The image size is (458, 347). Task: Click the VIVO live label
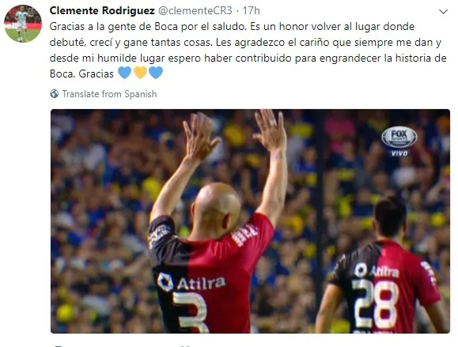tap(399, 153)
